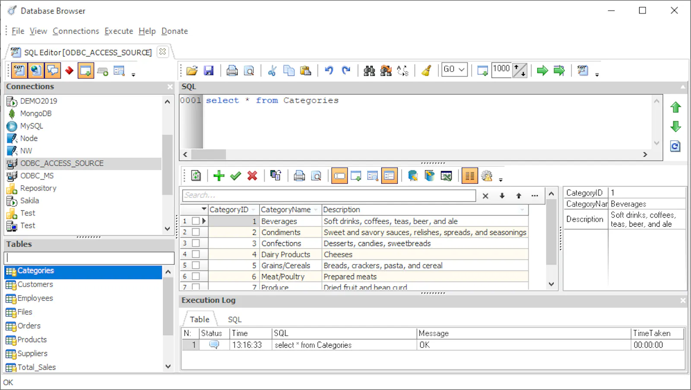Click the Connections list scrollbar thumb
The image size is (691, 390).
[167, 165]
